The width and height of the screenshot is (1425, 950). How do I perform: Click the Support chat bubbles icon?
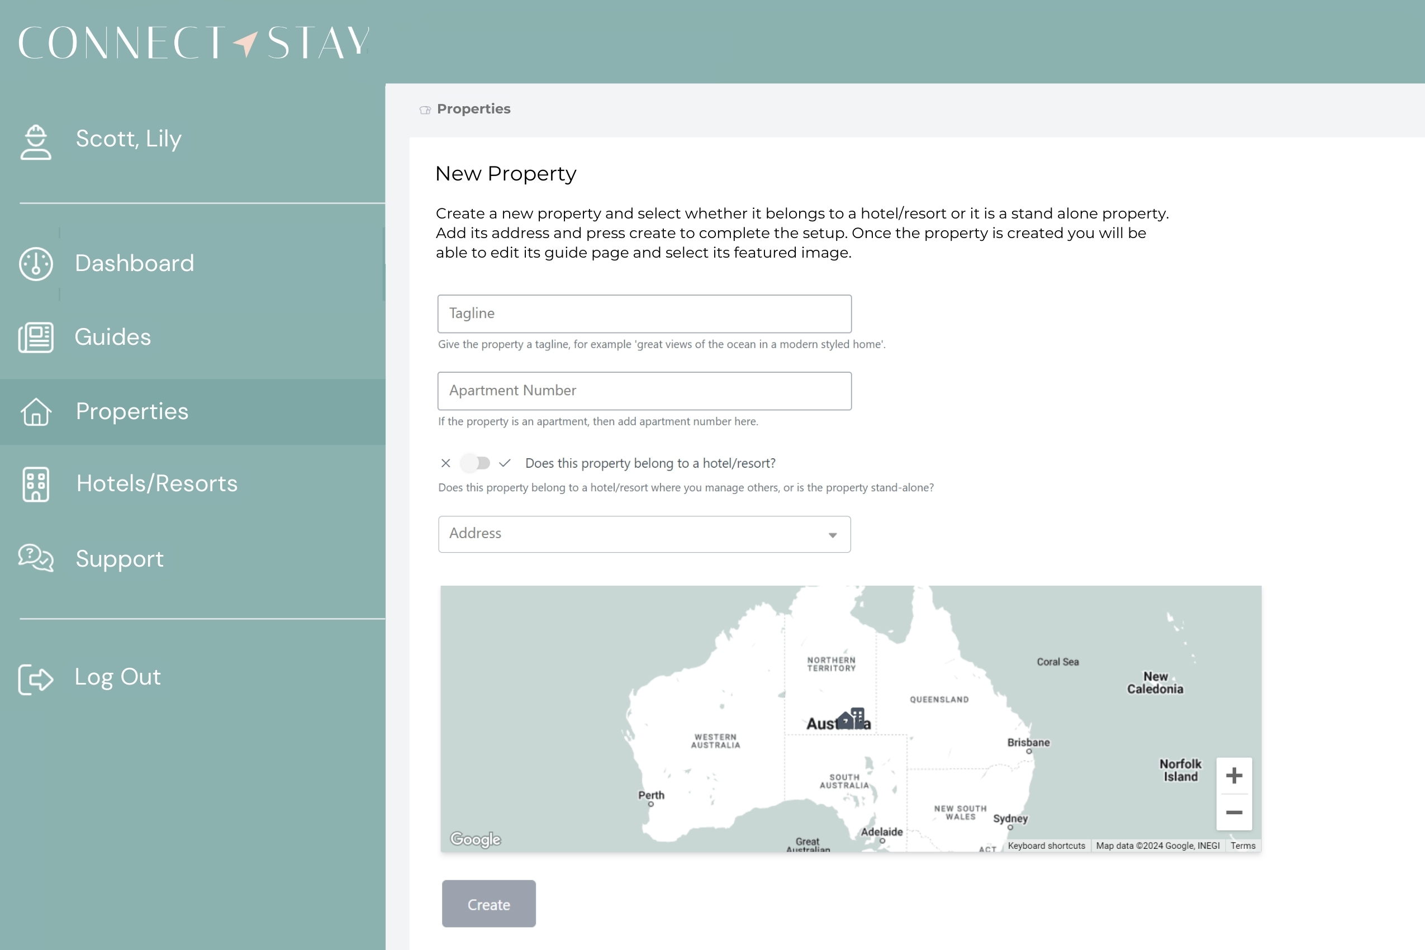pos(36,558)
